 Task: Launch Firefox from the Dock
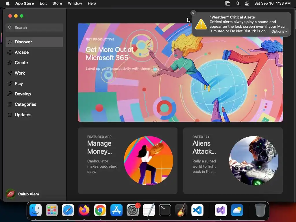click(x=84, y=210)
